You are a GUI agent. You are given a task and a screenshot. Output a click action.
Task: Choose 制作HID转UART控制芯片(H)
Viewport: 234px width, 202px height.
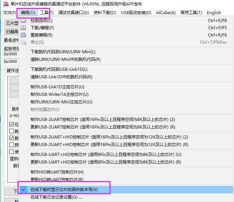pyautogui.click(x=126, y=172)
